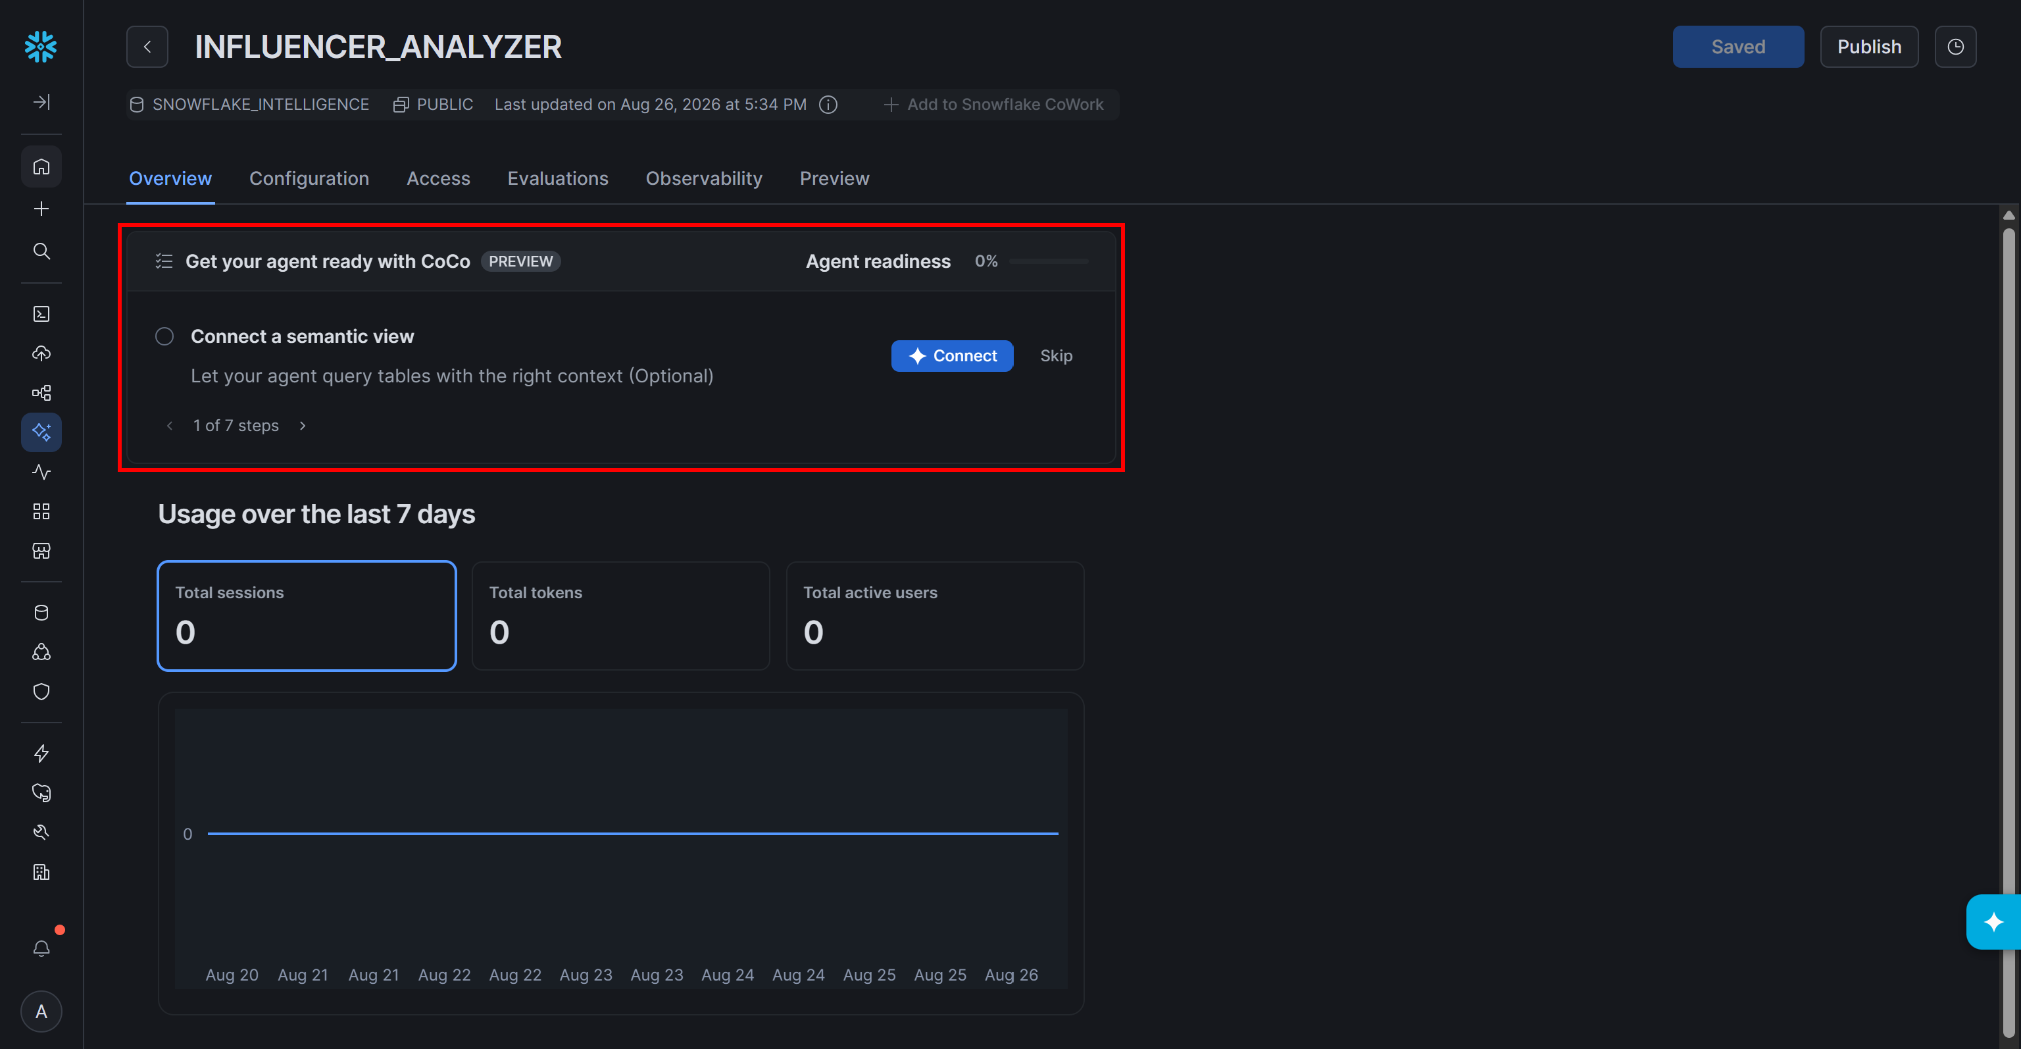Go to previous step chevron
The image size is (2021, 1049).
coord(170,425)
